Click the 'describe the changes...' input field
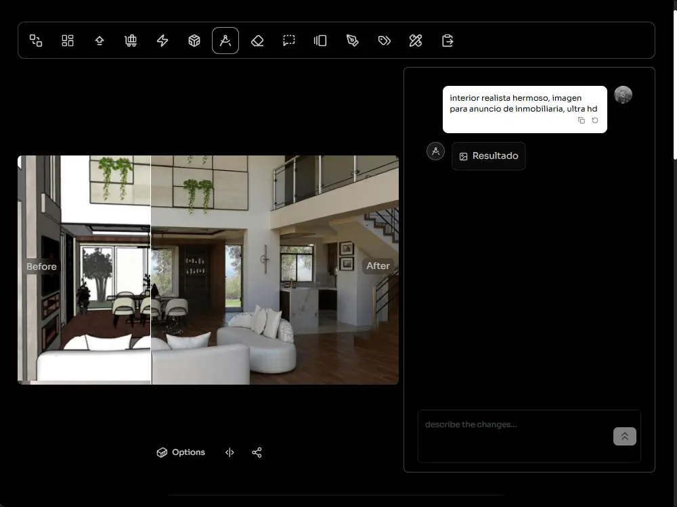The width and height of the screenshot is (677, 507). (x=515, y=435)
